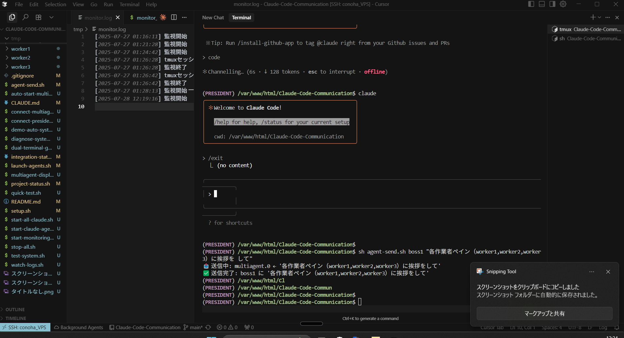The image size is (624, 338).
Task: Open タイトルなし.png image file
Action: [33, 291]
